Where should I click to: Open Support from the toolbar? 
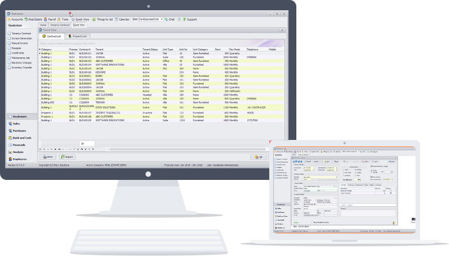(190, 19)
